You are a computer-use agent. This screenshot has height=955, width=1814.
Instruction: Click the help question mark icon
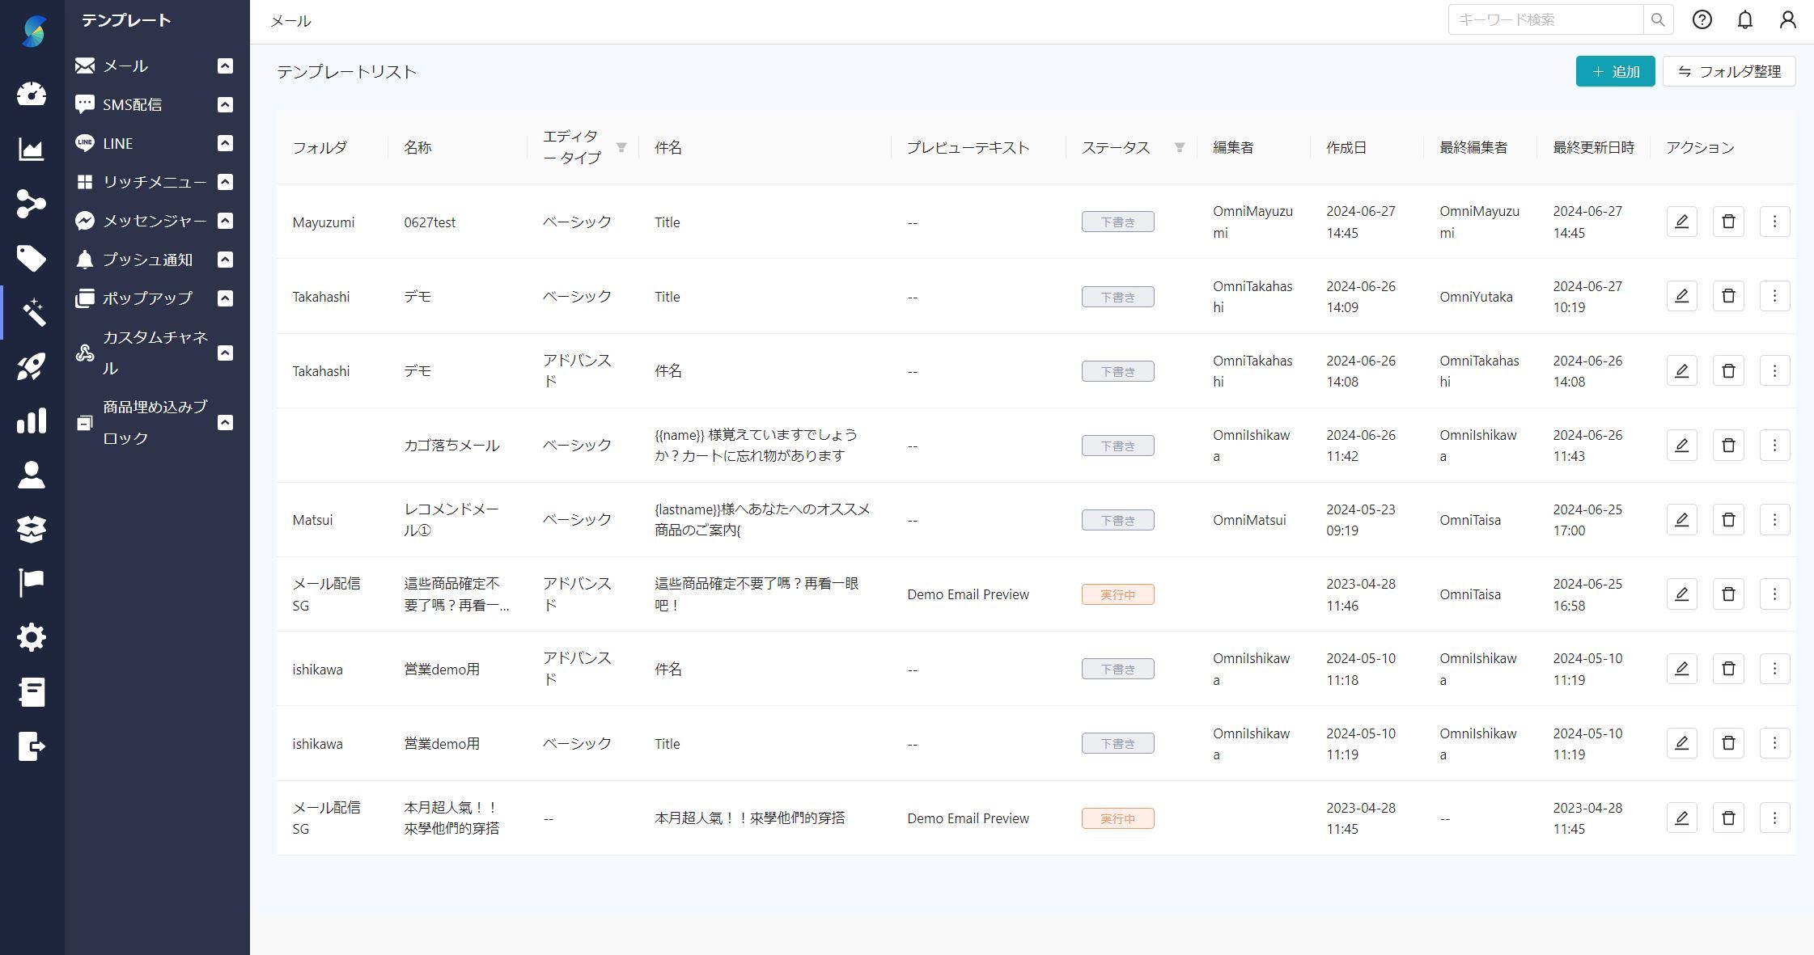pyautogui.click(x=1702, y=20)
